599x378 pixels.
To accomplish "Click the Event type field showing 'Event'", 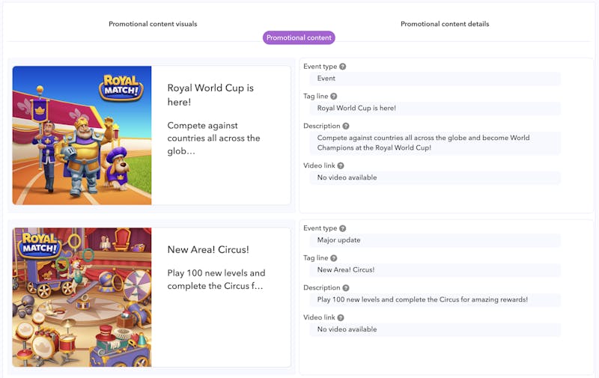I will pyautogui.click(x=434, y=79).
